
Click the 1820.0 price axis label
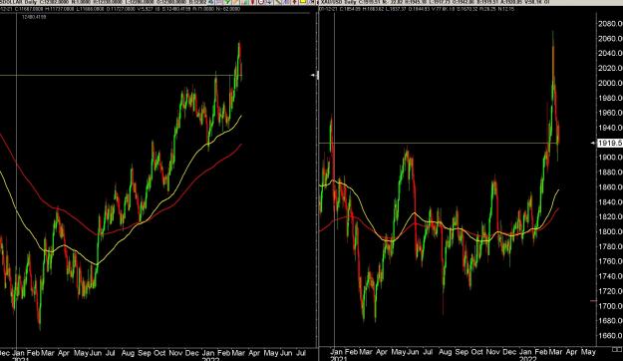click(610, 216)
